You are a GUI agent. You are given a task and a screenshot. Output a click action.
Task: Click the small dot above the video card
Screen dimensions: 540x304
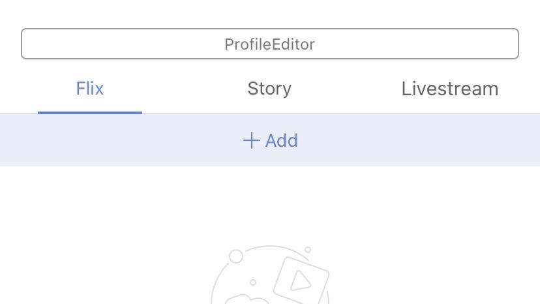tap(308, 249)
